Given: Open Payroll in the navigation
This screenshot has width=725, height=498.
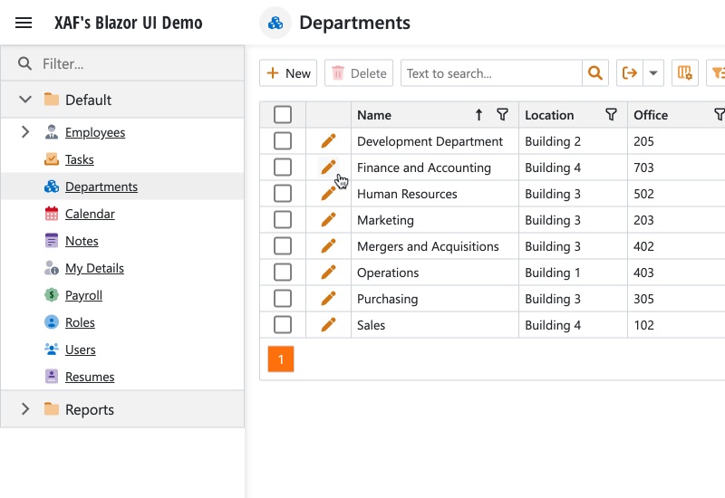Looking at the screenshot, I should 83,295.
